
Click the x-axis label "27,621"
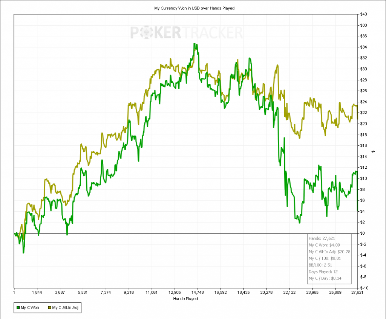357,292
